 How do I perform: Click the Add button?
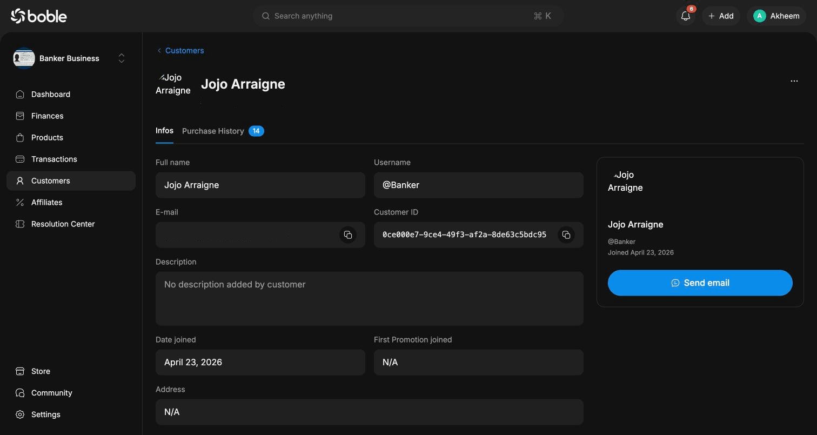click(721, 16)
